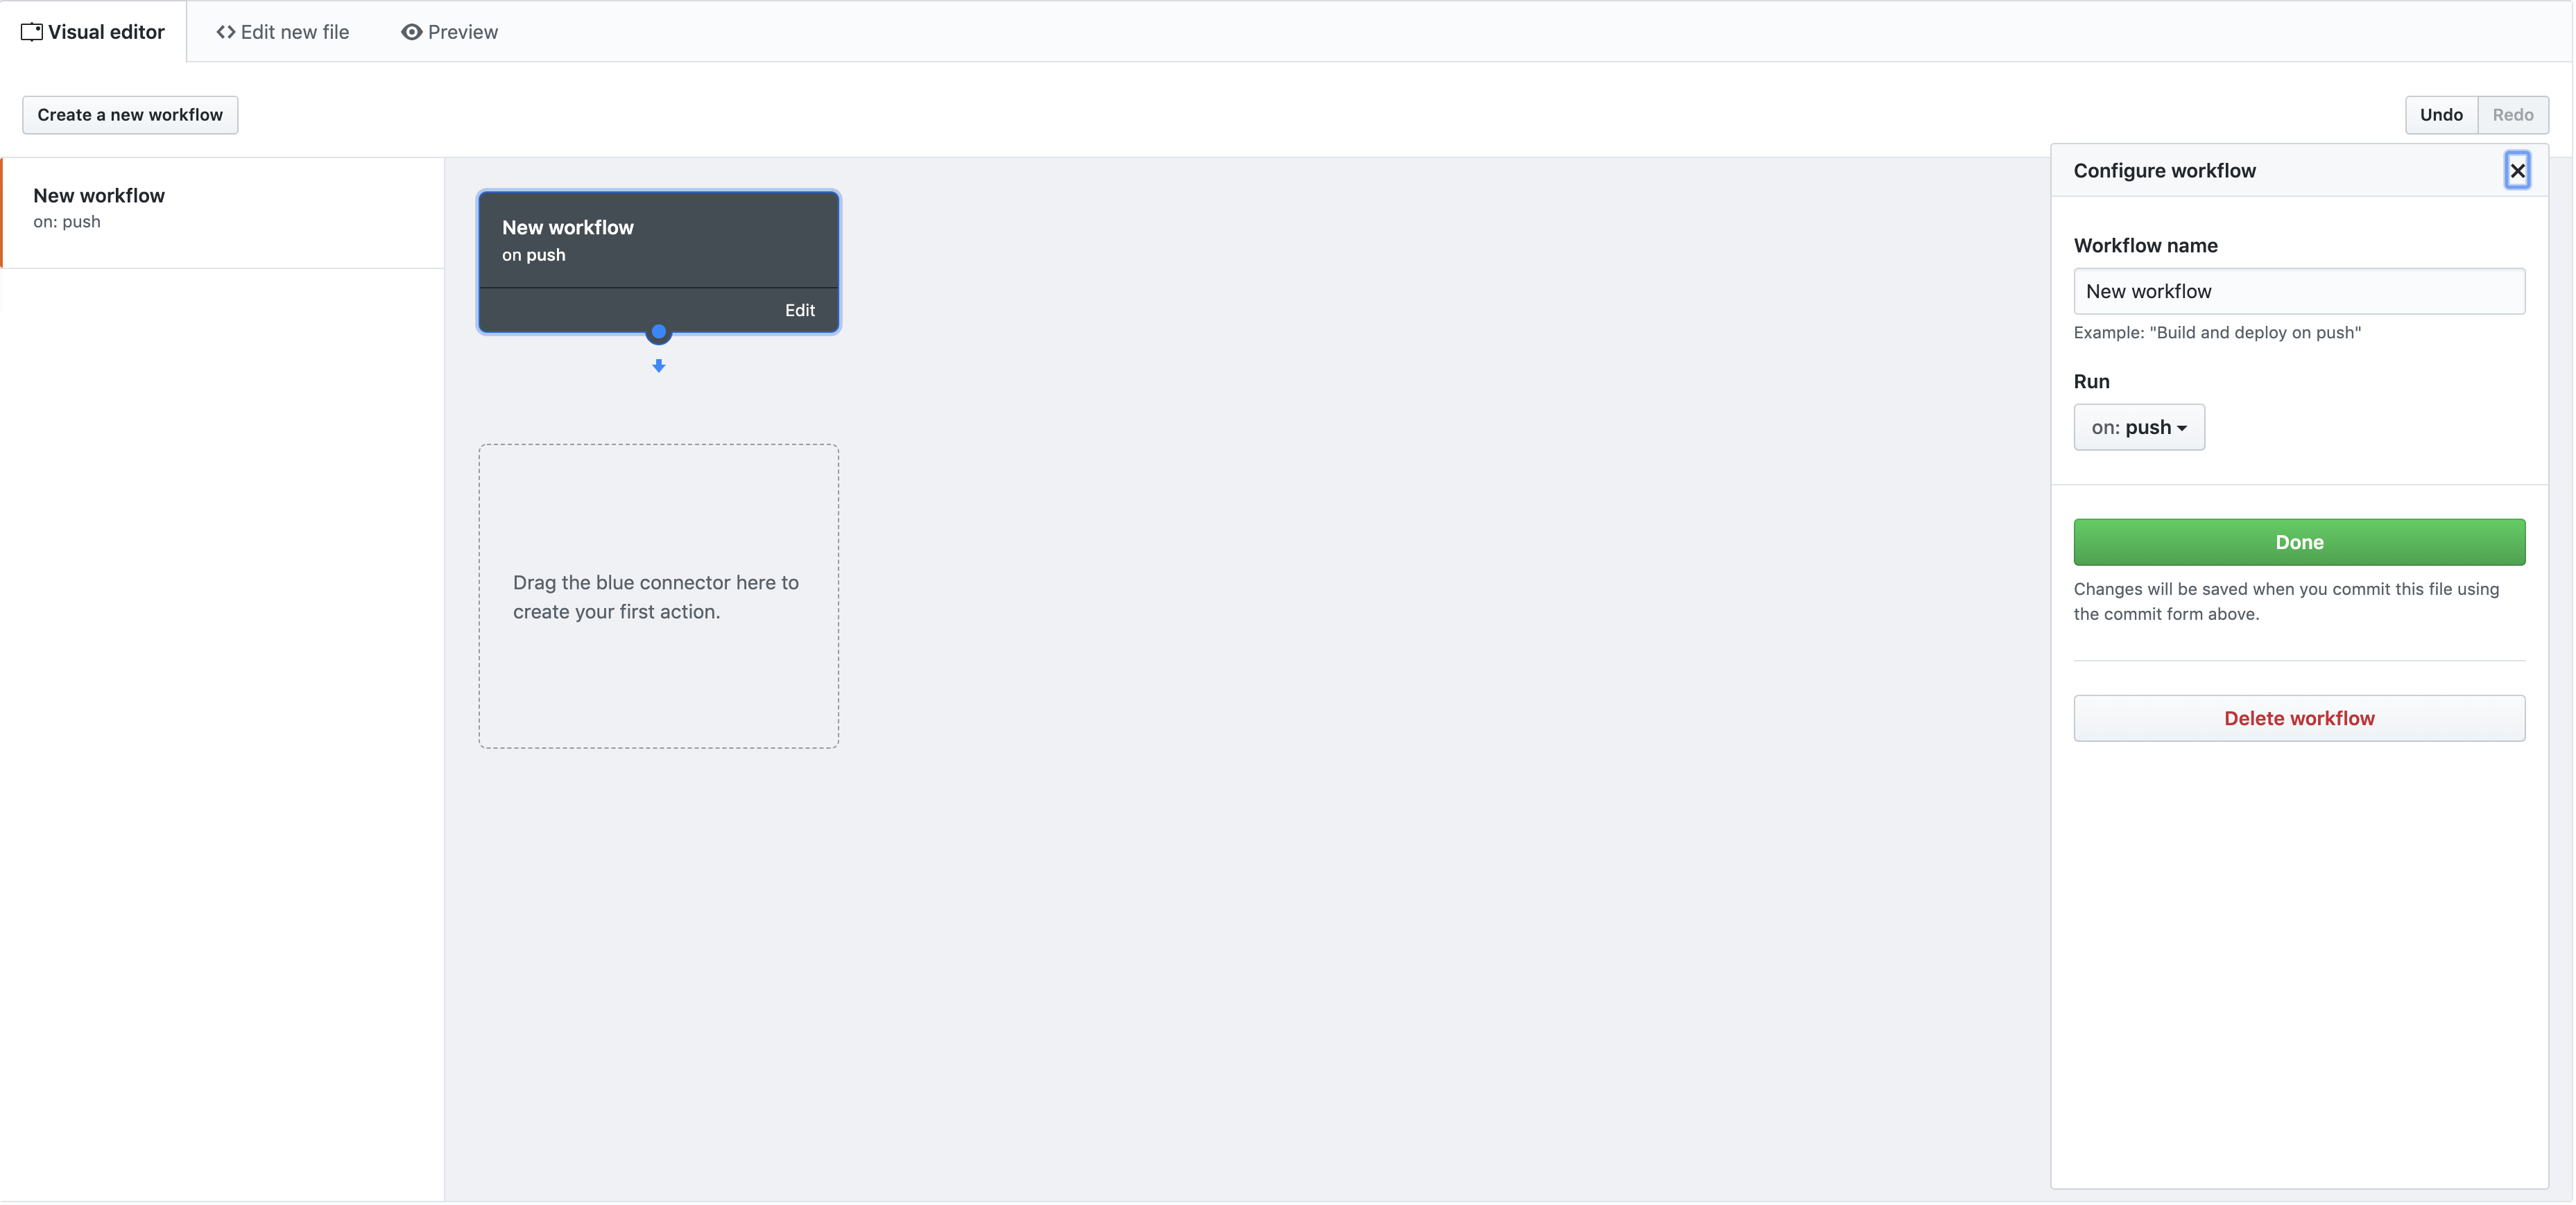Click the Redo button
Screen dimensions: 2576x1205
(2512, 115)
